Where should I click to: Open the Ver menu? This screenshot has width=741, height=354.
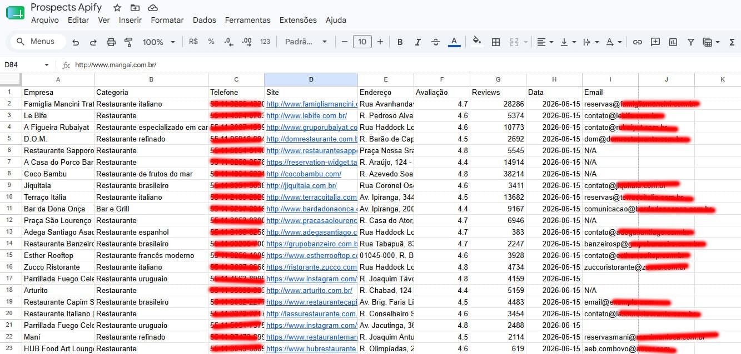(x=104, y=20)
